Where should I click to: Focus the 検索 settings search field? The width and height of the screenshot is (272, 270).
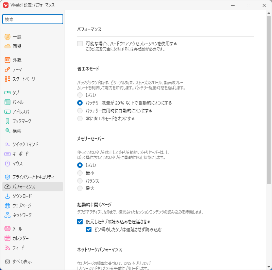(33, 19)
